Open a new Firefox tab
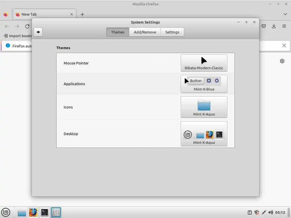291x218 pixels. click(x=82, y=14)
